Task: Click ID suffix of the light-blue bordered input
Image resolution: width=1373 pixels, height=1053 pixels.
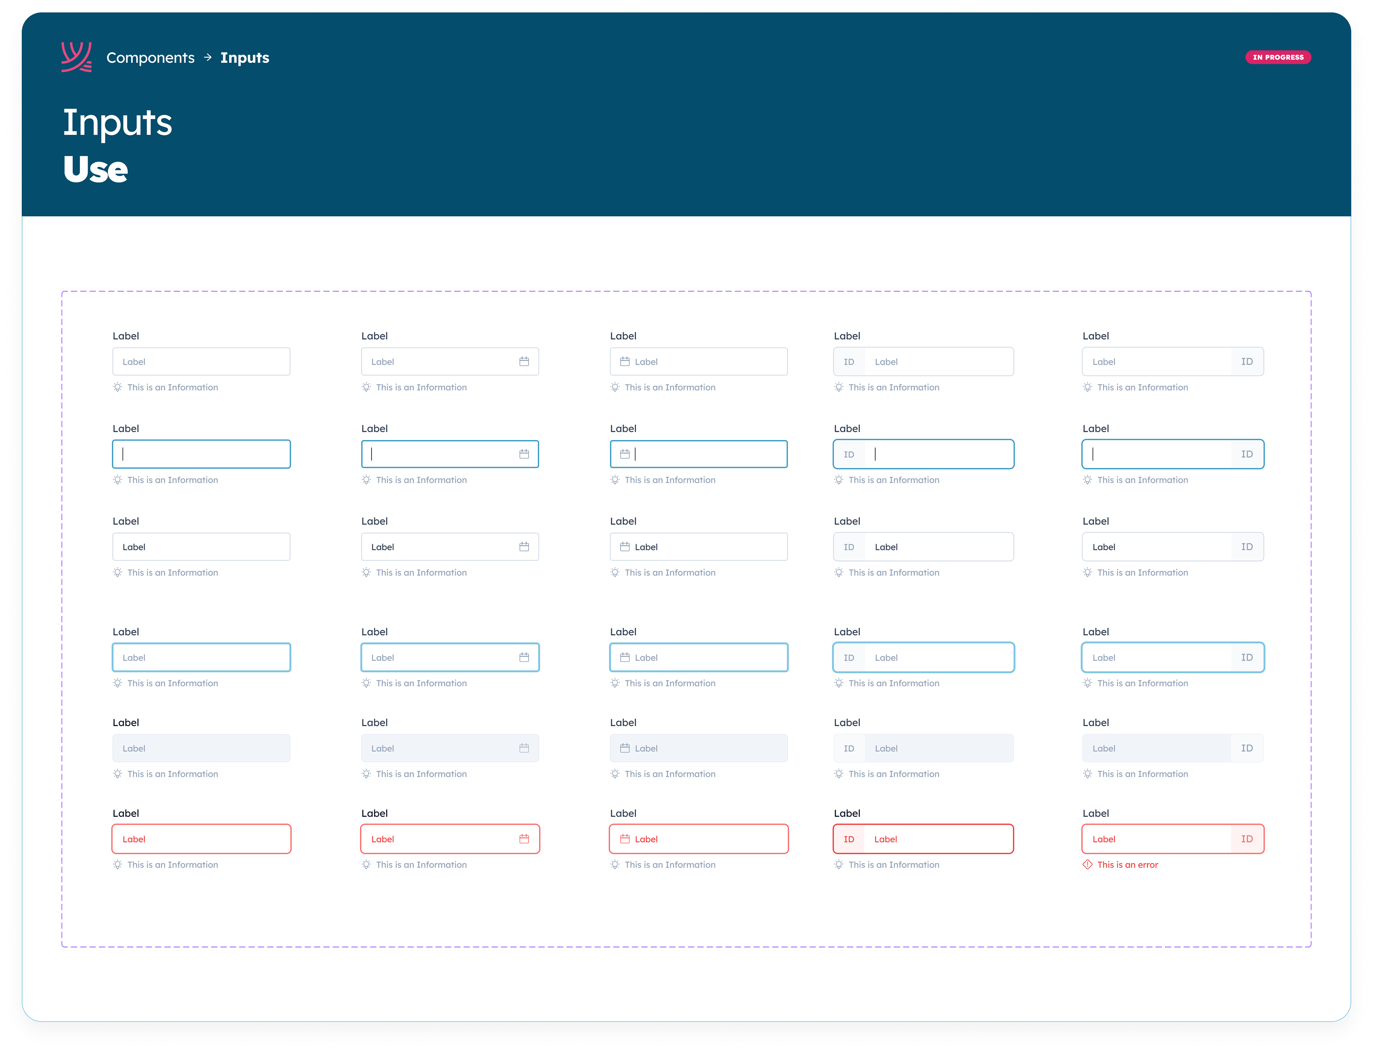Action: [x=1247, y=657]
